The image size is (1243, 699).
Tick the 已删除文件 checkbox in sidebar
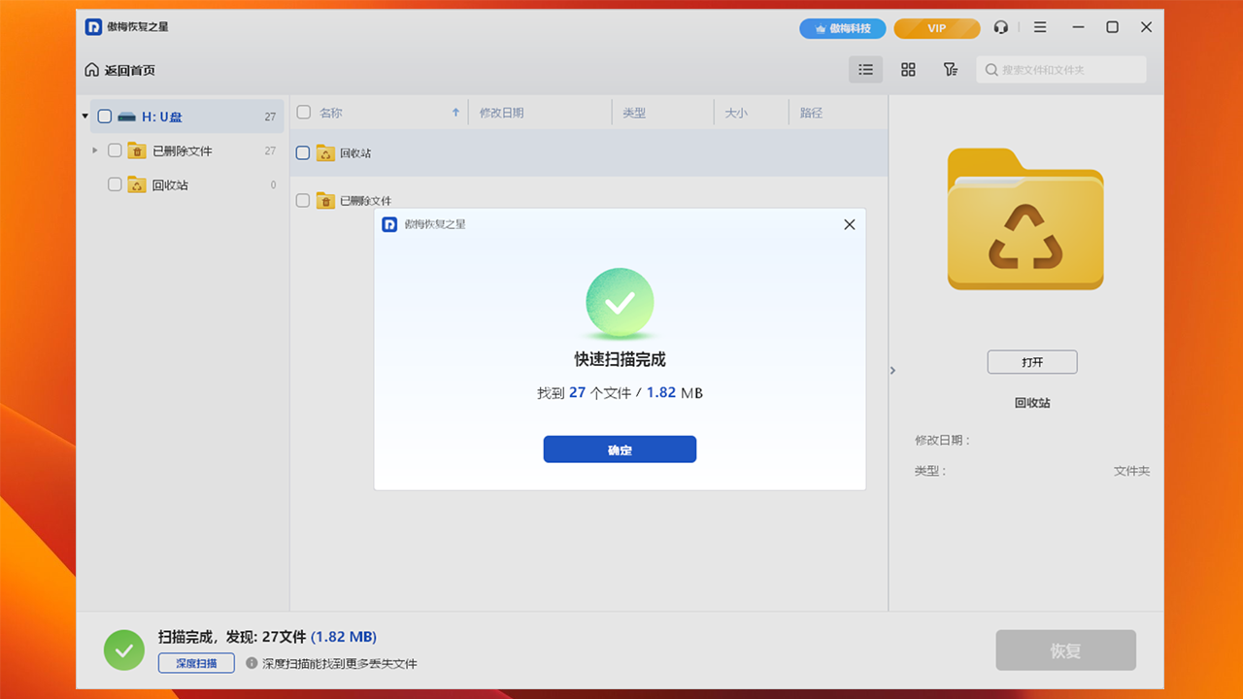(115, 150)
